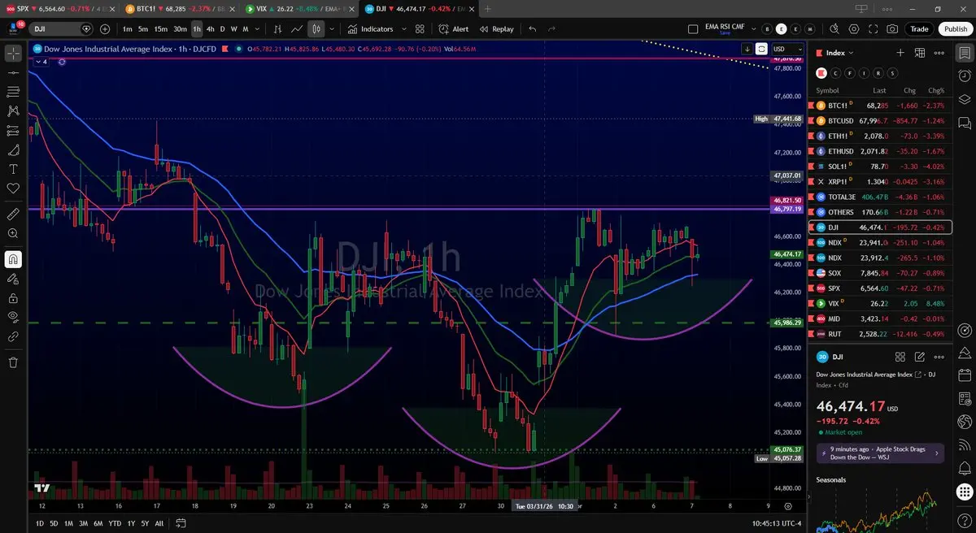
Task: Click the chart time axis settings gear
Action: [x=787, y=505]
